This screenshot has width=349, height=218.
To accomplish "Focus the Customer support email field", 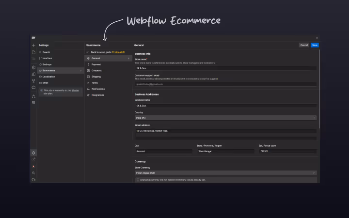I will 225,84.
